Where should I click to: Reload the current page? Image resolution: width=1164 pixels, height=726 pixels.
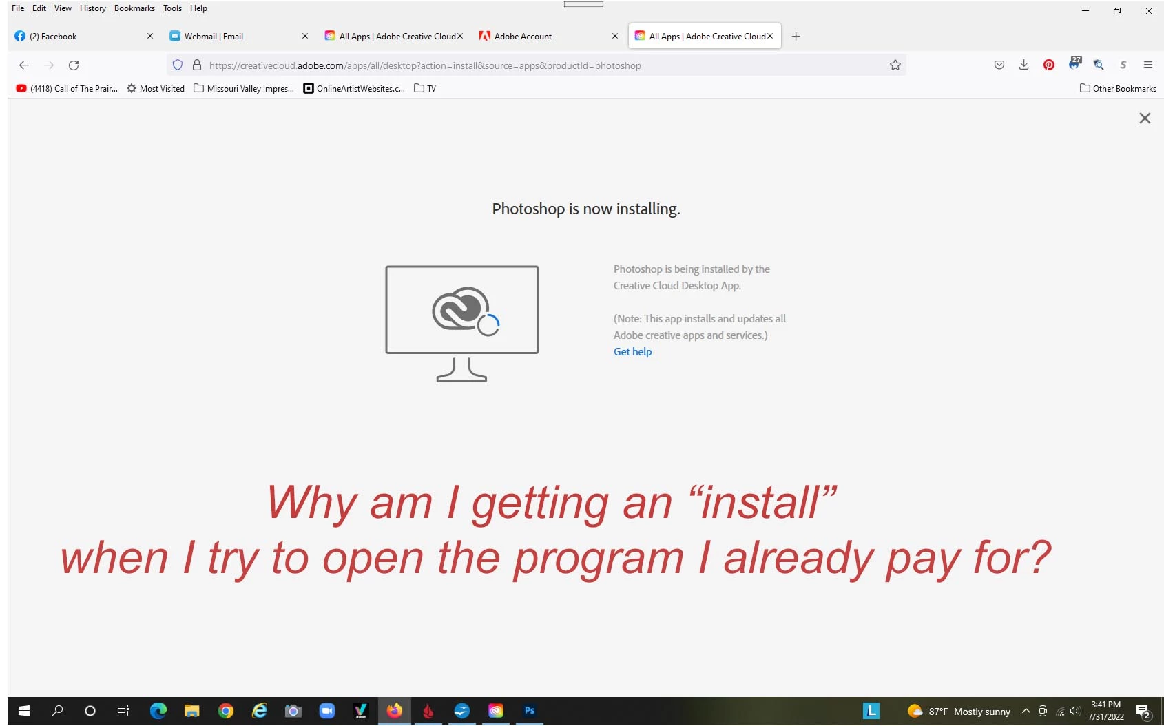74,65
